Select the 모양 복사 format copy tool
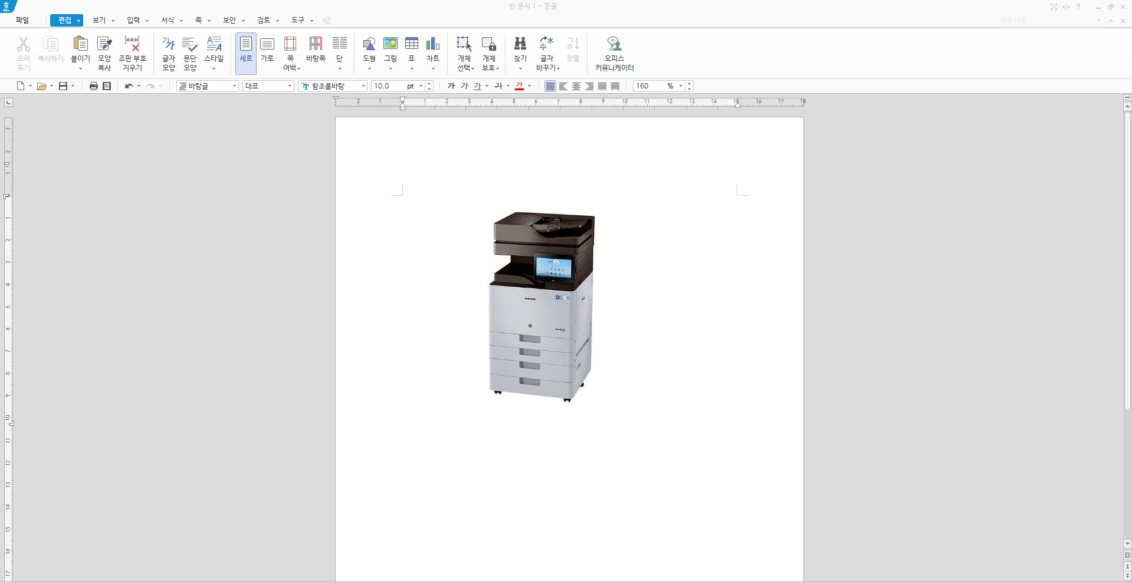 pyautogui.click(x=104, y=53)
